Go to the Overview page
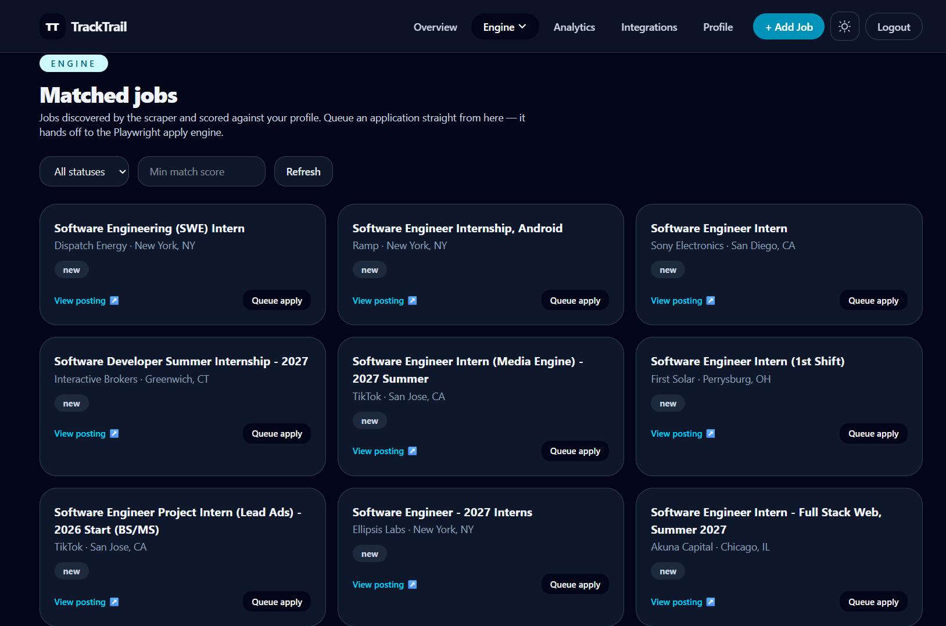 pyautogui.click(x=435, y=27)
